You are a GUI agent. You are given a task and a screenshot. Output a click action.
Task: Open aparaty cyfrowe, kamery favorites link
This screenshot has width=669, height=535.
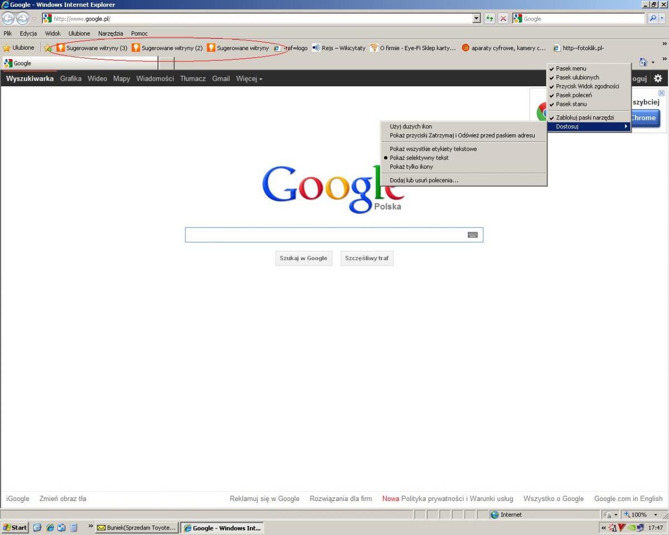tap(504, 48)
